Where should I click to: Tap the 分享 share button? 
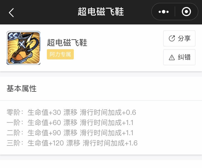coord(179,38)
